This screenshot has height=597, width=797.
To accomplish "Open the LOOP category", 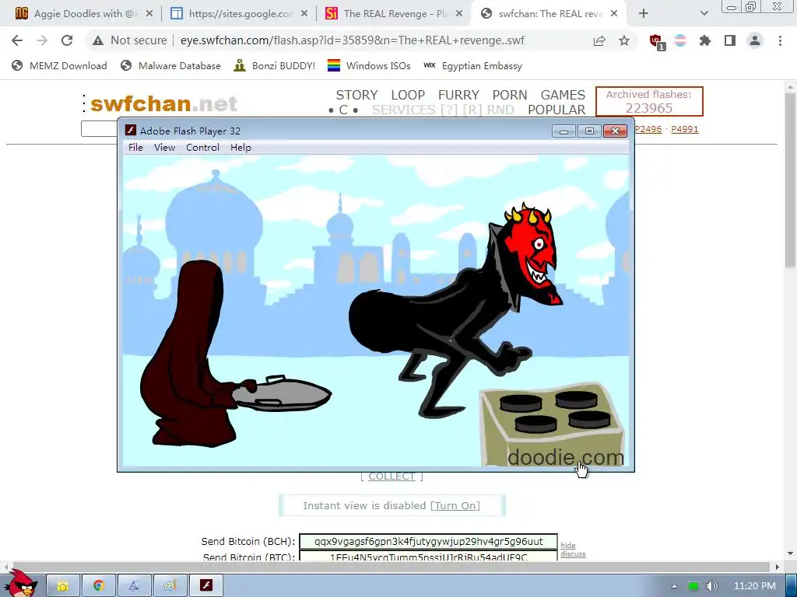I will point(408,95).
